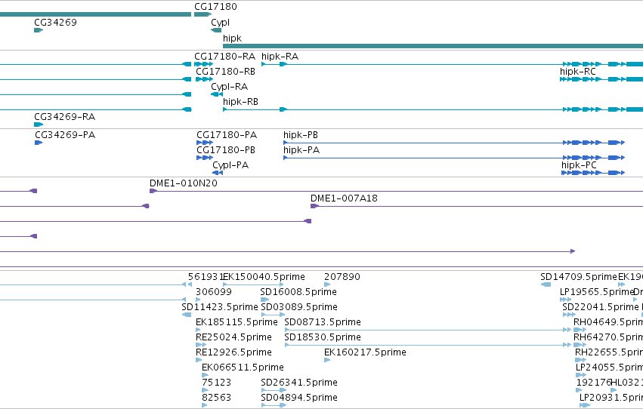Click the SD16008.5prime EST label

[x=298, y=292]
